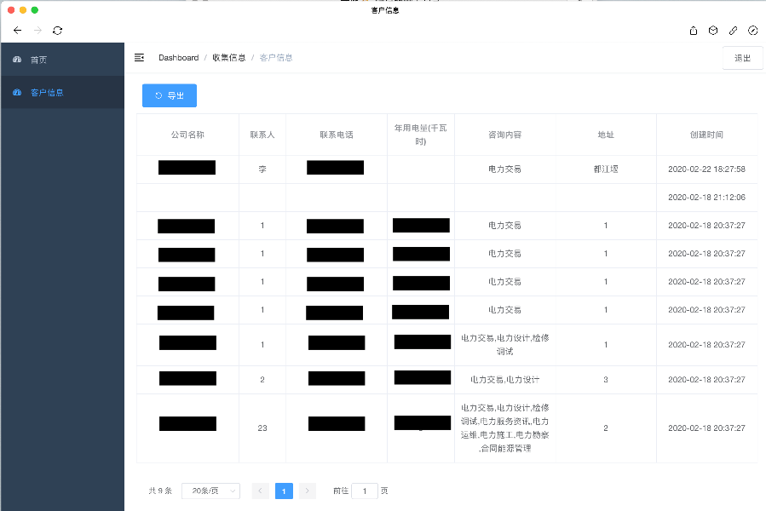The image size is (766, 511).
Task: Reload the page with refresh icon
Action: click(57, 30)
